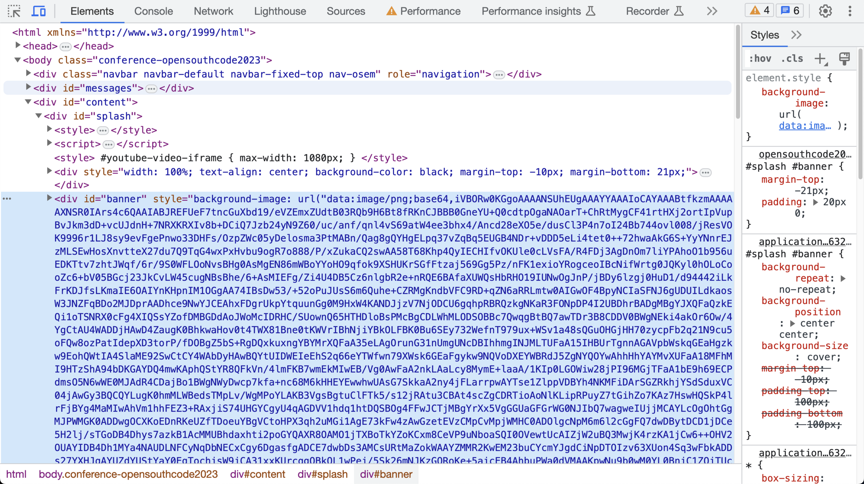Expand the head element node

coord(18,46)
